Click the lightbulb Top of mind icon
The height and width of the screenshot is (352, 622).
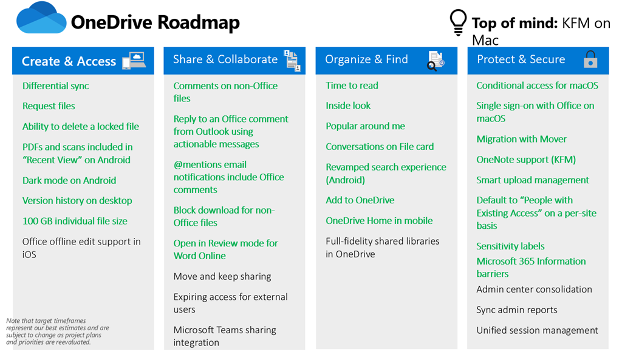(x=458, y=23)
